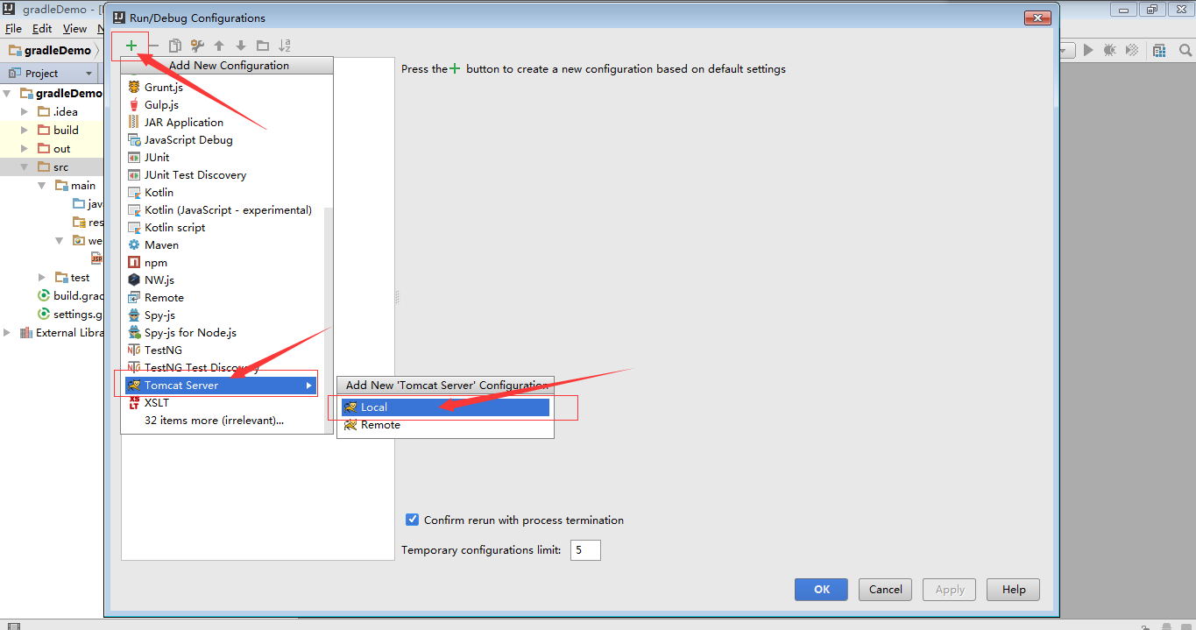1196x630 pixels.
Task: Open Project Structure icon in IntelliJ toolbar
Action: tap(1159, 50)
